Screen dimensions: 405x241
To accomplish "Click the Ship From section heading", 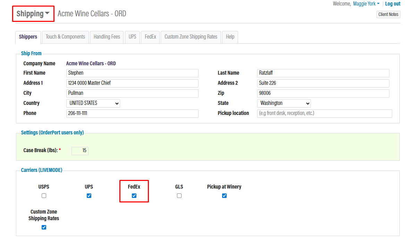I will point(31,53).
